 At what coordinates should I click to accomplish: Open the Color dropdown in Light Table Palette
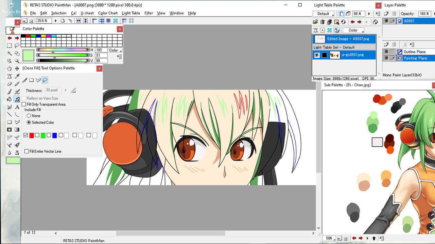pos(353,30)
